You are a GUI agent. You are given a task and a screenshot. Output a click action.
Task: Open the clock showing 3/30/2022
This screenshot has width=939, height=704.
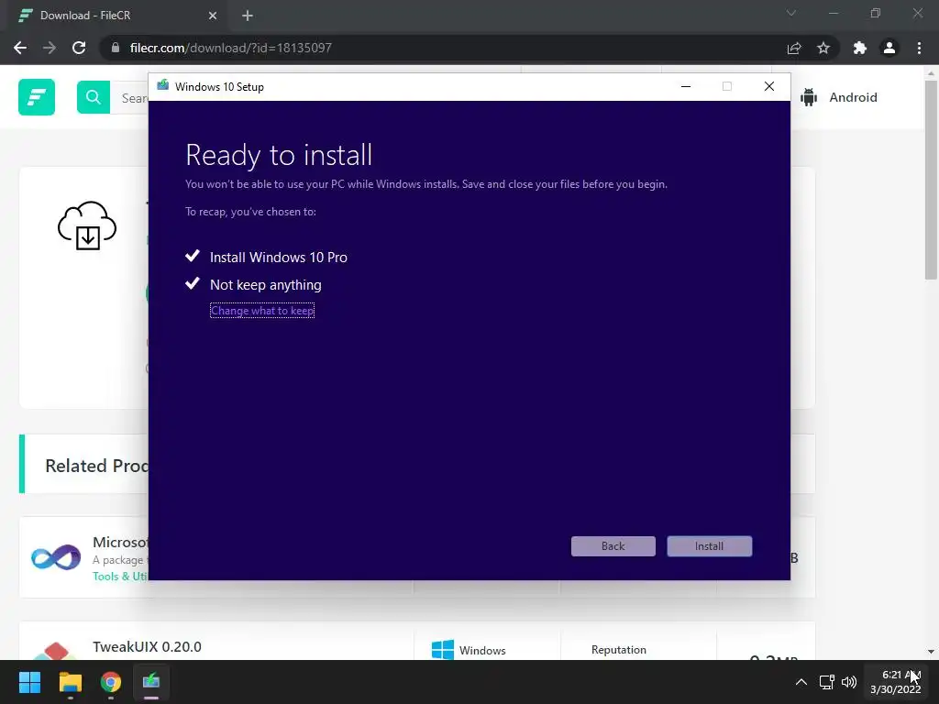tap(895, 682)
